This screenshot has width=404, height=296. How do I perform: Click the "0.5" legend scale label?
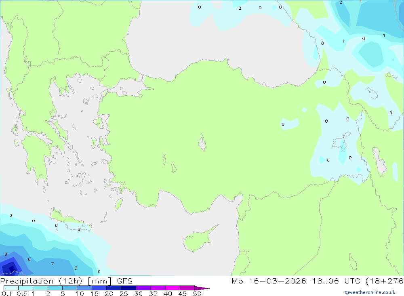[22, 294]
